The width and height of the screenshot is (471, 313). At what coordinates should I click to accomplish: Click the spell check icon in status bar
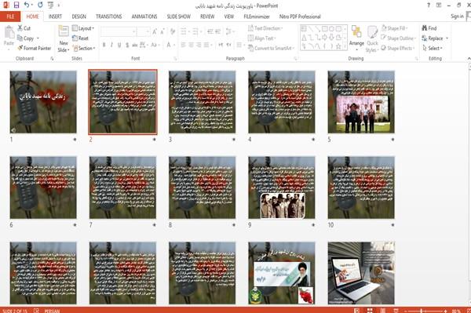[x=36, y=311]
